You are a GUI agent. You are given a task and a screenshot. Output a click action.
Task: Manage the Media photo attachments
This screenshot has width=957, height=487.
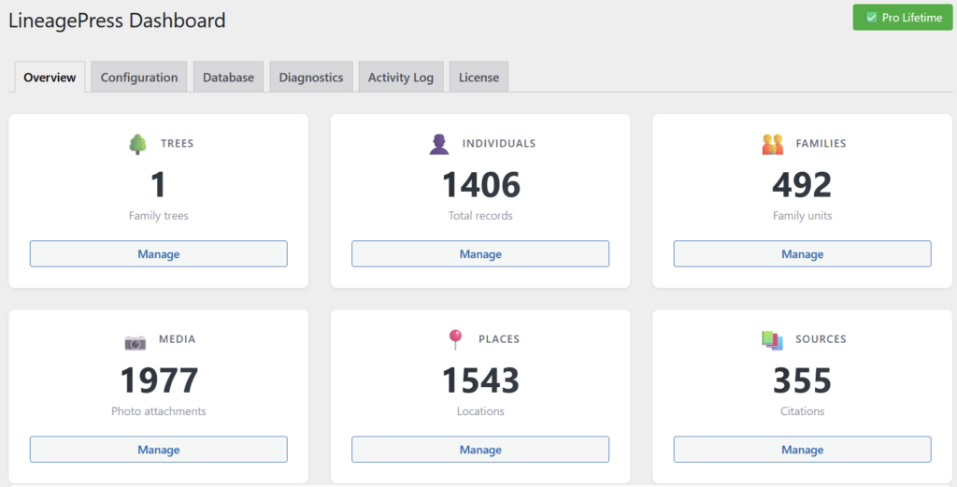tap(159, 450)
